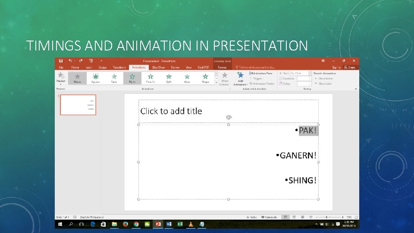Click the Tell me what you want to do box

pyautogui.click(x=255, y=68)
